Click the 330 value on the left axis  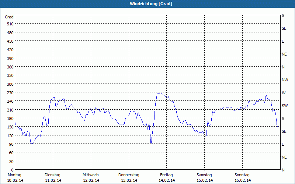coord(10,75)
